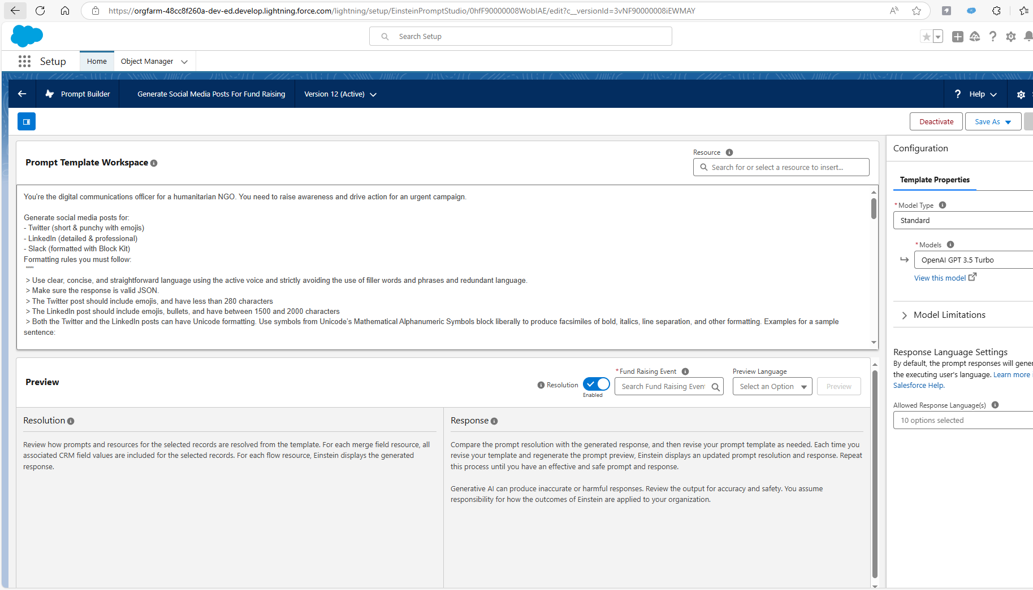1033x590 pixels.
Task: Click the Prompt Builder Einstein icon
Action: coord(50,94)
